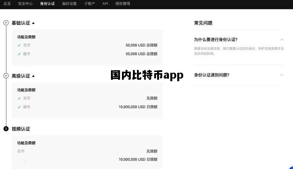This screenshot has width=293, height=169.
Task: Collapse the 高级认证 section arrow
Action: point(33,76)
